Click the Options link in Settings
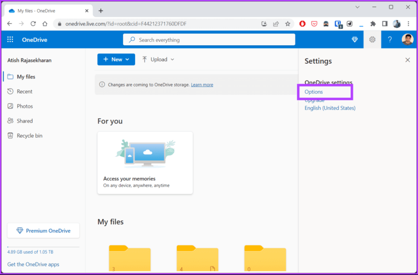 (313, 91)
